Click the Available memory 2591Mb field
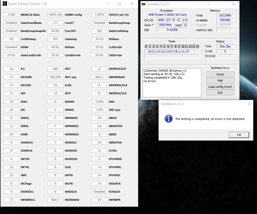The height and width of the screenshot is (214, 257). (225, 20)
